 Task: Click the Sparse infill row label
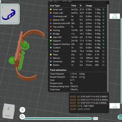(x=59, y=20)
